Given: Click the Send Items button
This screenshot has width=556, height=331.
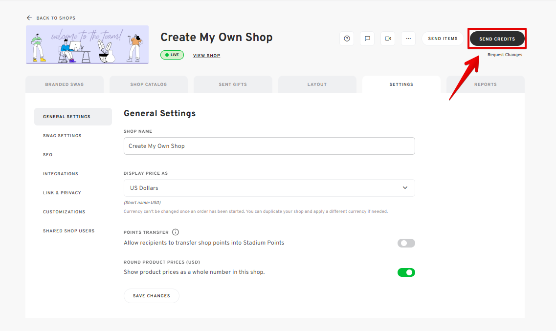Looking at the screenshot, I should (x=443, y=39).
